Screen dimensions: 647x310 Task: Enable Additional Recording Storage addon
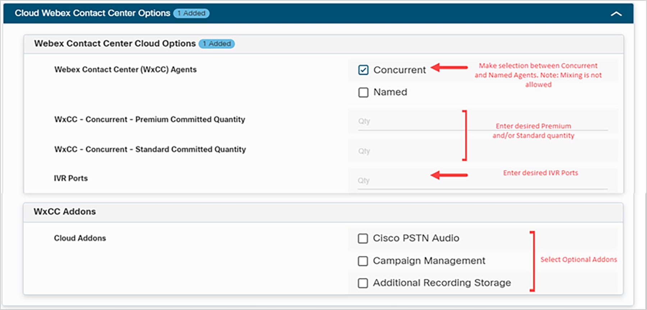pos(363,283)
